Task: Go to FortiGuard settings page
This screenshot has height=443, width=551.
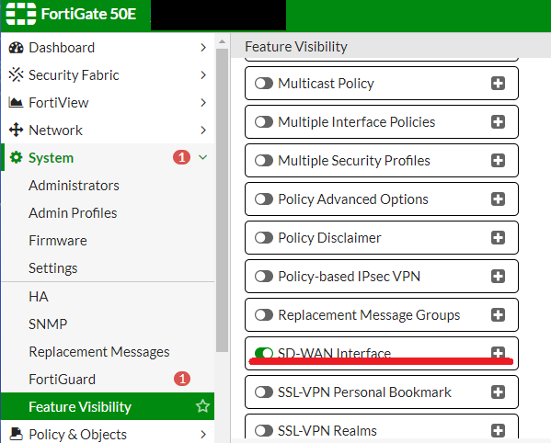Action: [62, 379]
